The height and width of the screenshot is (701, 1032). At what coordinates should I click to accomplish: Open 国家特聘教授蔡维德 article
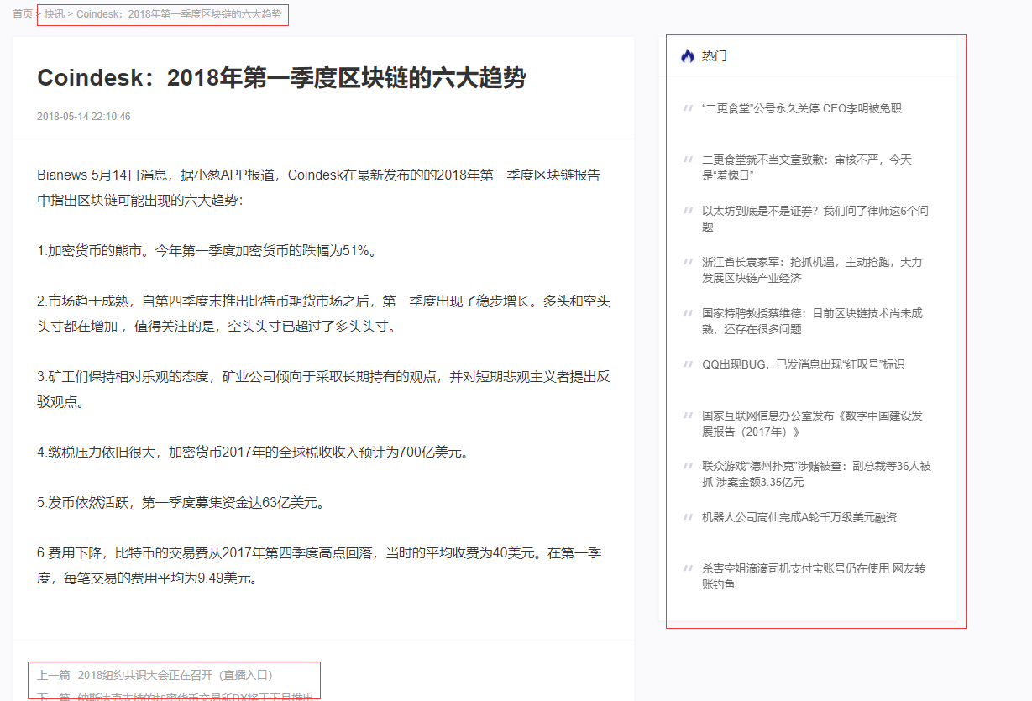tap(812, 321)
